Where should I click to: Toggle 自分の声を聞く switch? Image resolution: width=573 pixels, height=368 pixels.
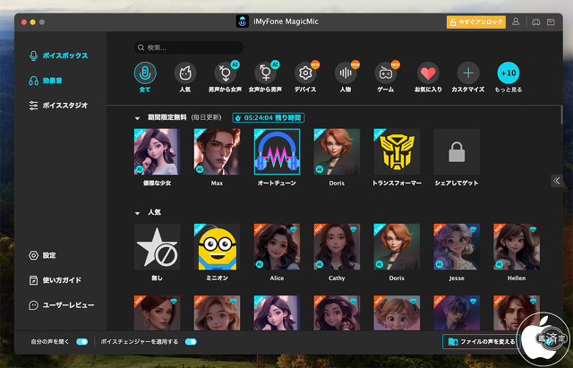coord(82,342)
